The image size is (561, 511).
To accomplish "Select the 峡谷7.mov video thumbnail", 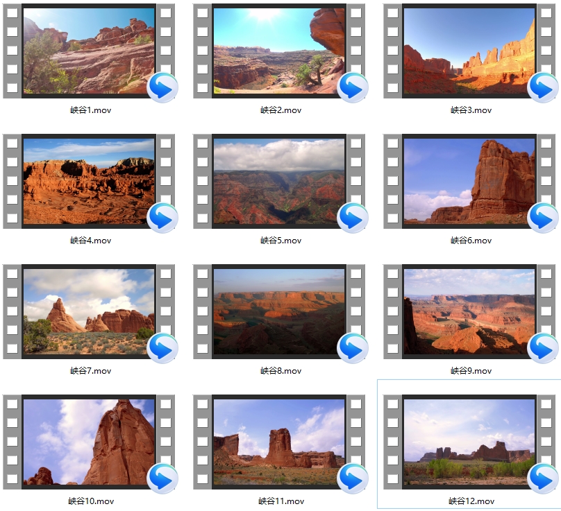I will (x=89, y=312).
